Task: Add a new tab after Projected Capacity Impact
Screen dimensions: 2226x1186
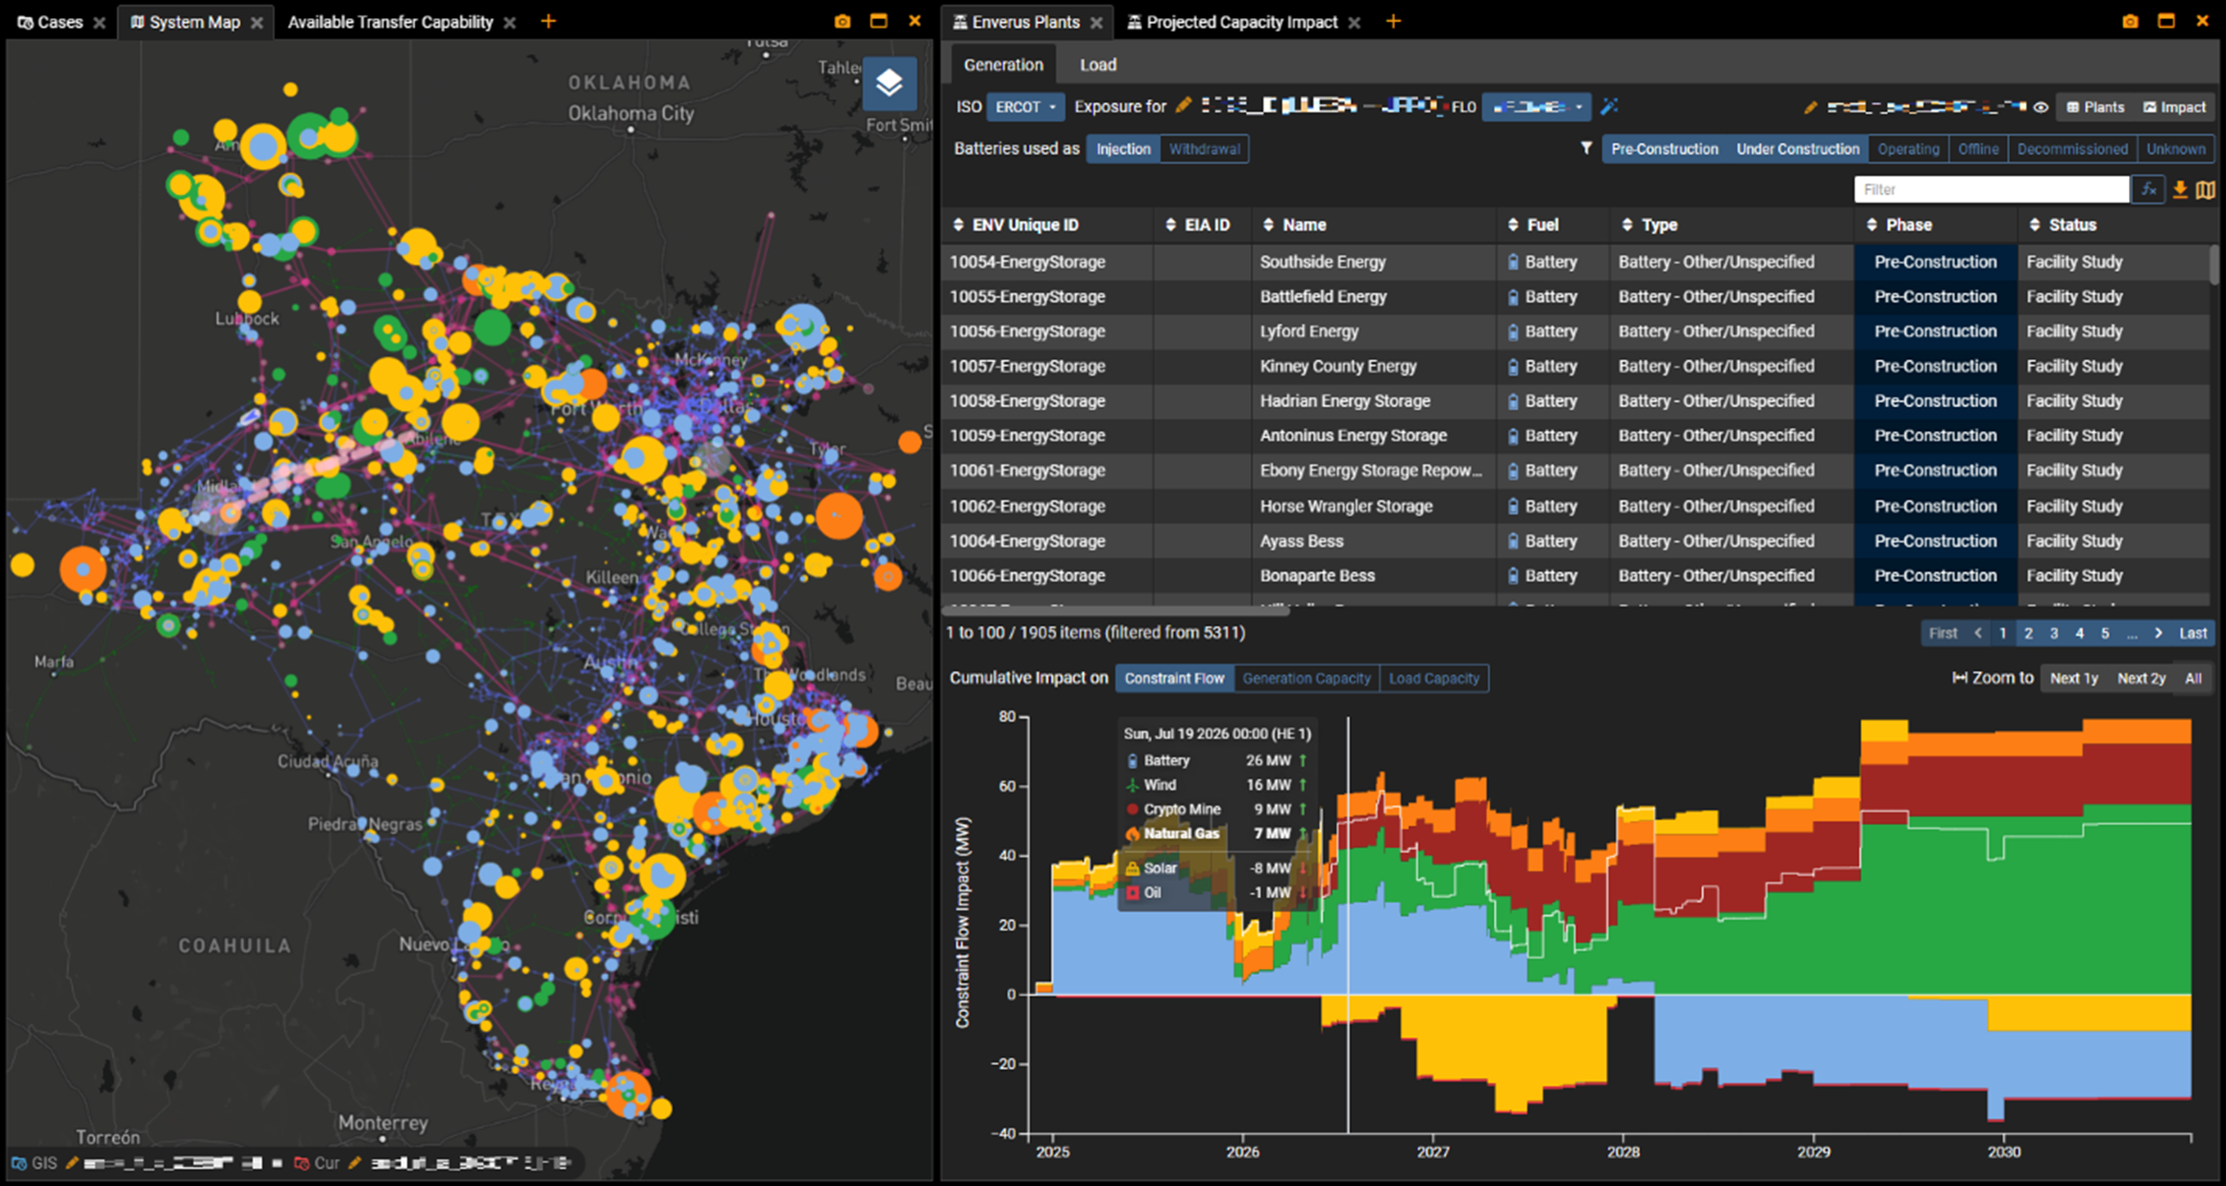Action: tap(1393, 21)
